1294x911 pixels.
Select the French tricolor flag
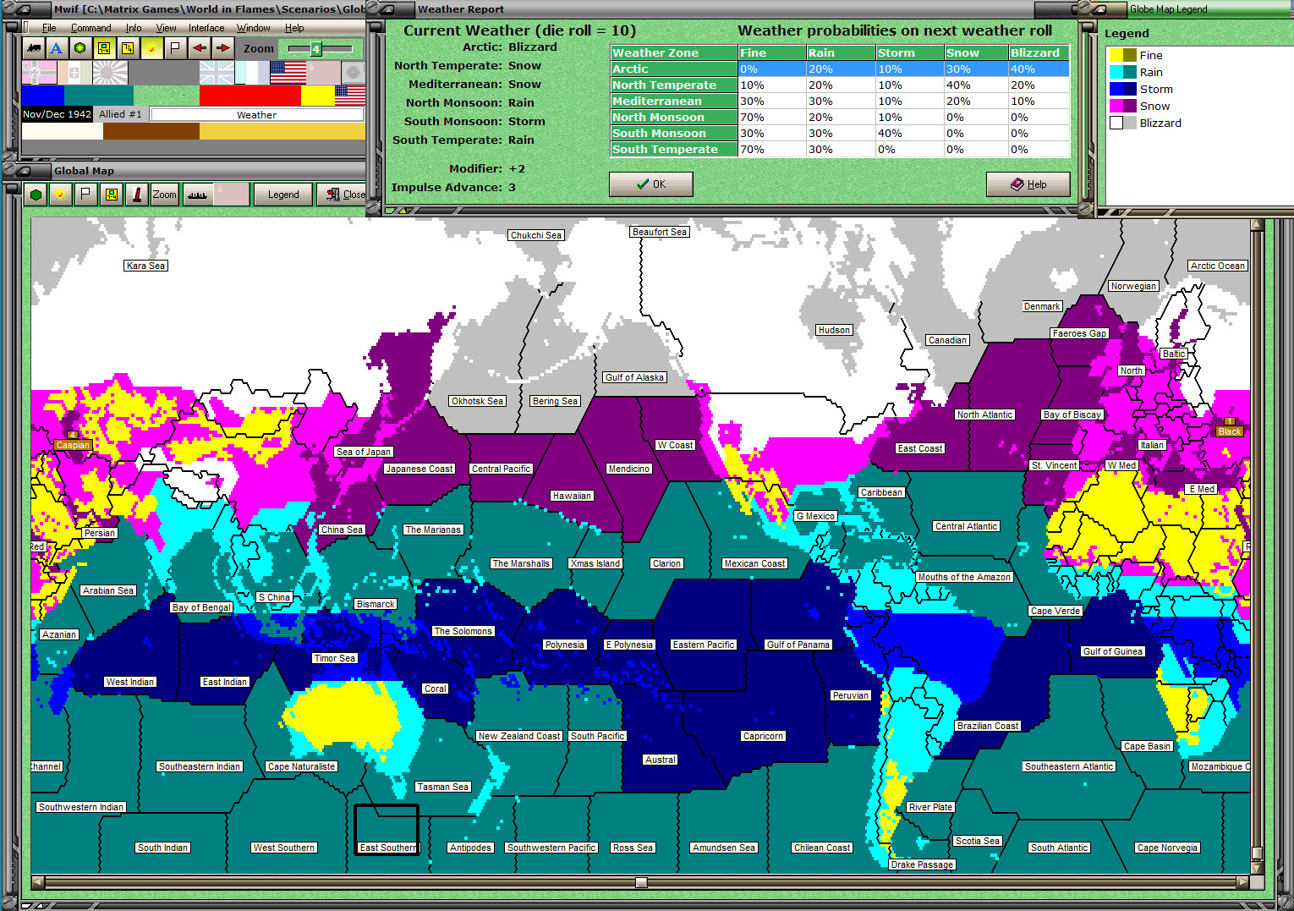tap(252, 73)
